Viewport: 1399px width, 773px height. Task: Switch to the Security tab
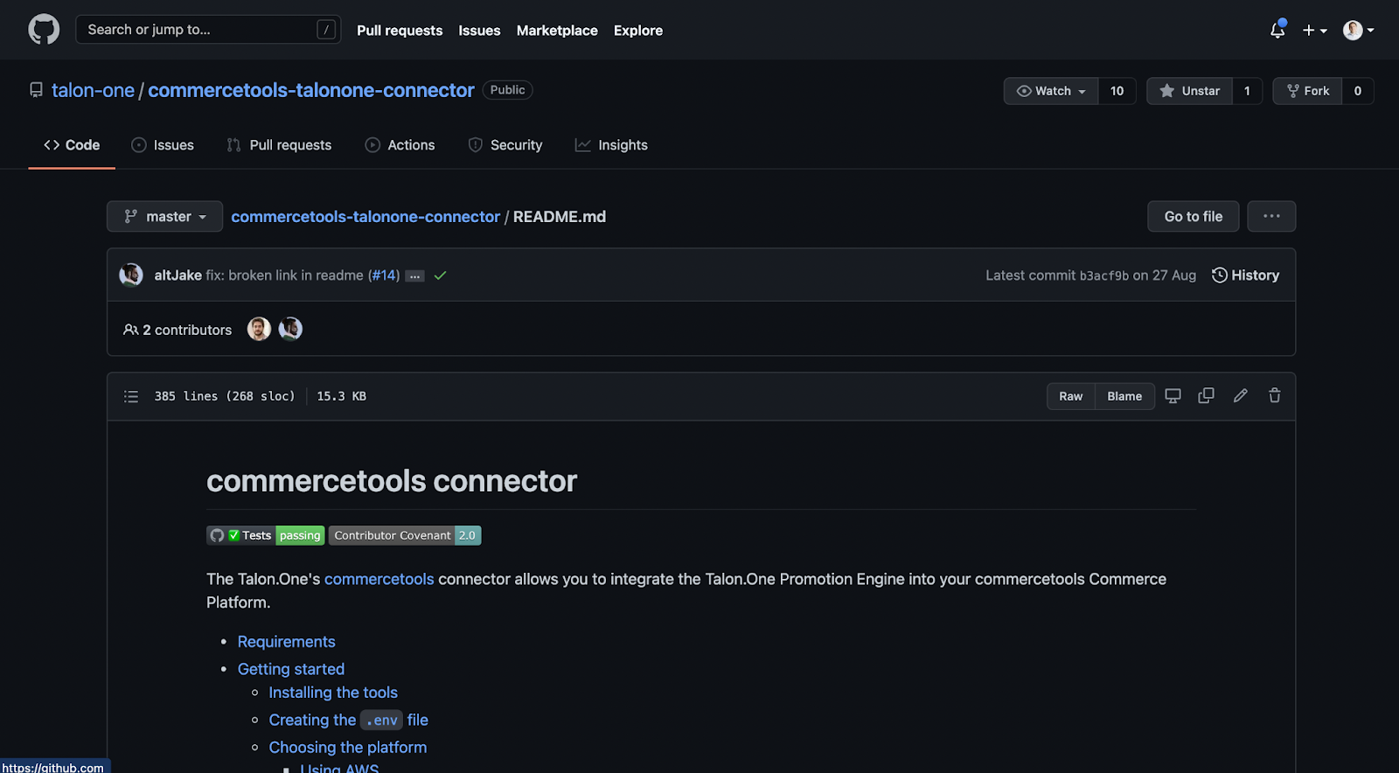tap(505, 145)
